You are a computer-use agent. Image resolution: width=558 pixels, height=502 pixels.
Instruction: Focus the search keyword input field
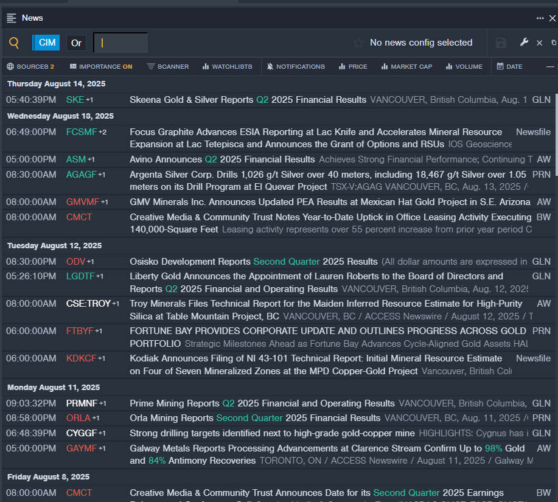tap(120, 43)
